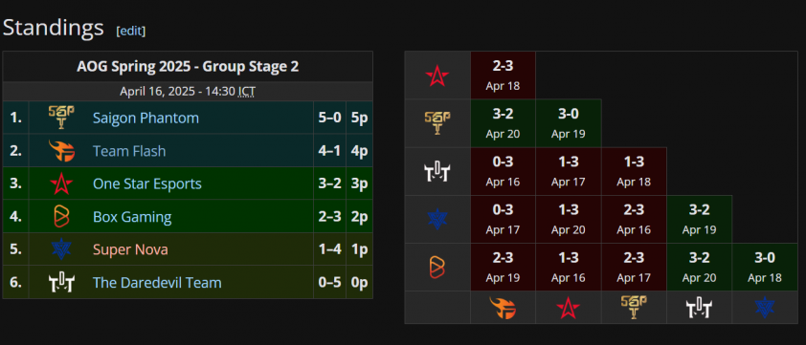Screen dimensions: 806x345
Task: Click Super Nova logo in crosstable bottom row
Action: point(765,308)
